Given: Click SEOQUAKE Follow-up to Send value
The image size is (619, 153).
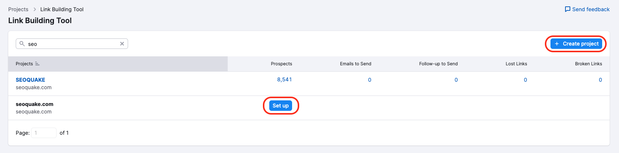Looking at the screenshot, I should point(456,80).
